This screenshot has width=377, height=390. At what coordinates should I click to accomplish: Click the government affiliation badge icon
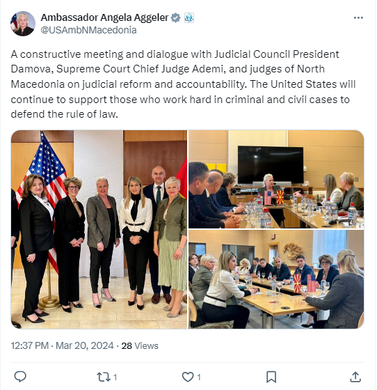click(x=189, y=18)
